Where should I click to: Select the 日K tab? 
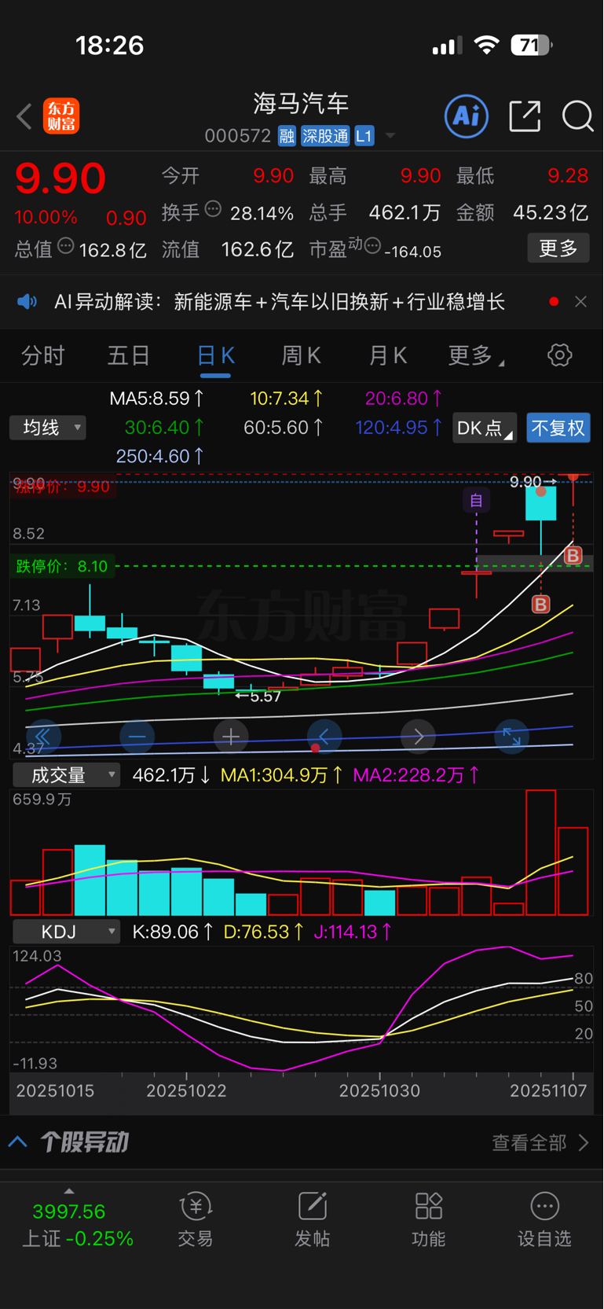point(215,356)
